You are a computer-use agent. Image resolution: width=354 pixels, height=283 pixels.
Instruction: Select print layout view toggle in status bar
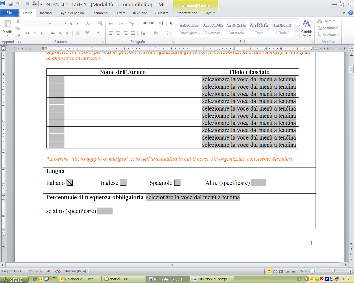[x=269, y=271]
